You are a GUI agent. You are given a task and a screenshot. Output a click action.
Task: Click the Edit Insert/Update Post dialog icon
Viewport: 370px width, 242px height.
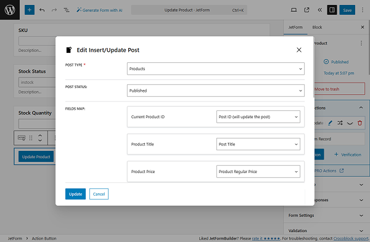(x=68, y=50)
